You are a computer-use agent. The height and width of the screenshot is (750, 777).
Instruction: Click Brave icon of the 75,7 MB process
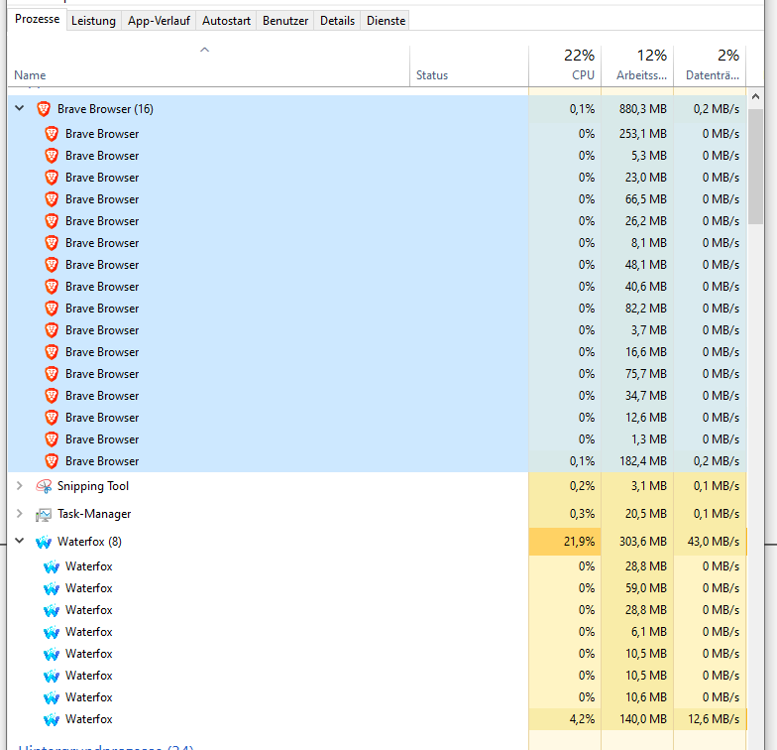(52, 374)
